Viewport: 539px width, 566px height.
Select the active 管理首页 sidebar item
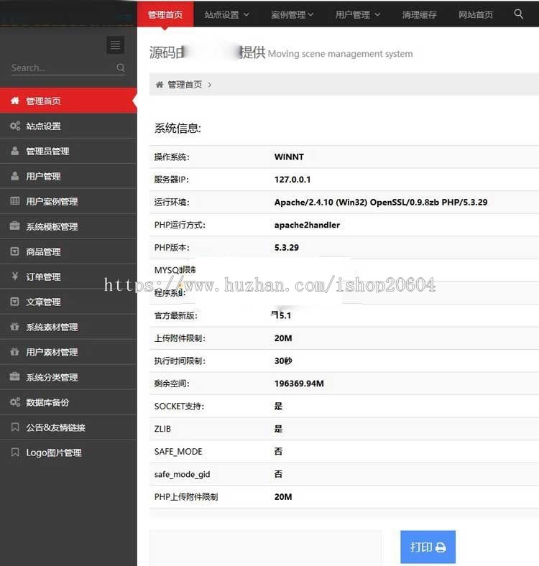[68, 101]
